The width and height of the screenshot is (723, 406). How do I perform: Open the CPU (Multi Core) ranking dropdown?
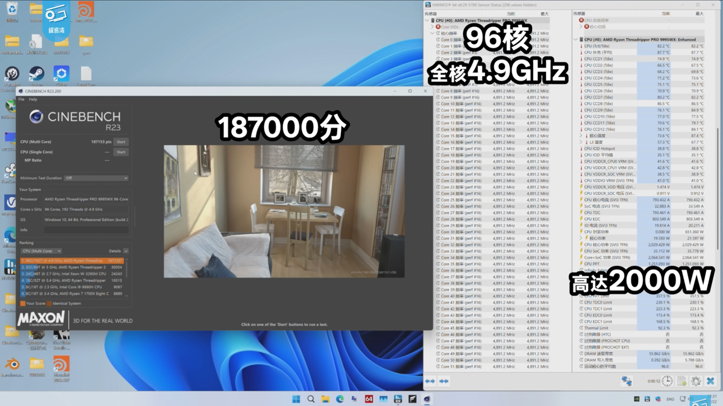tap(41, 251)
